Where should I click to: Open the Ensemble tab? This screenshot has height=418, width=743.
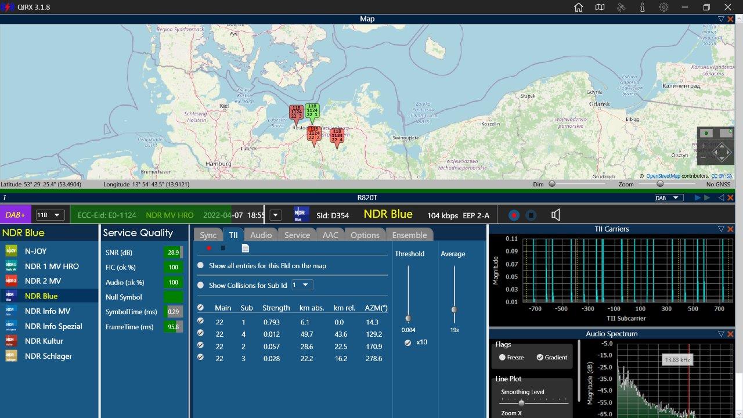(409, 235)
